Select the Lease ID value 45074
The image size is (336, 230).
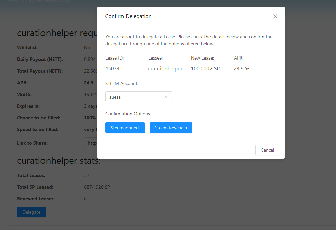tap(112, 69)
